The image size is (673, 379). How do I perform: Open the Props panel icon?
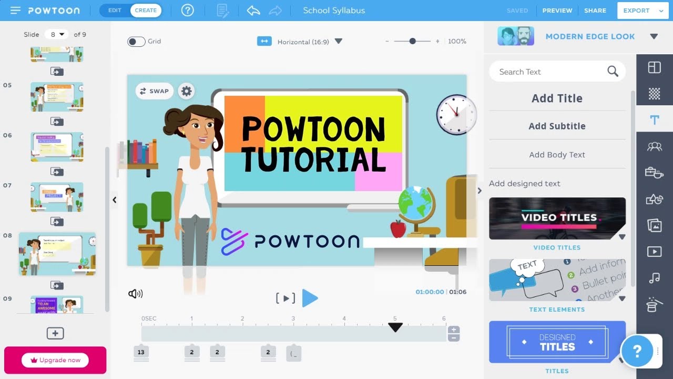click(x=654, y=172)
